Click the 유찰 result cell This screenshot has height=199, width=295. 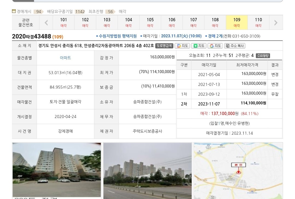pos(275,94)
